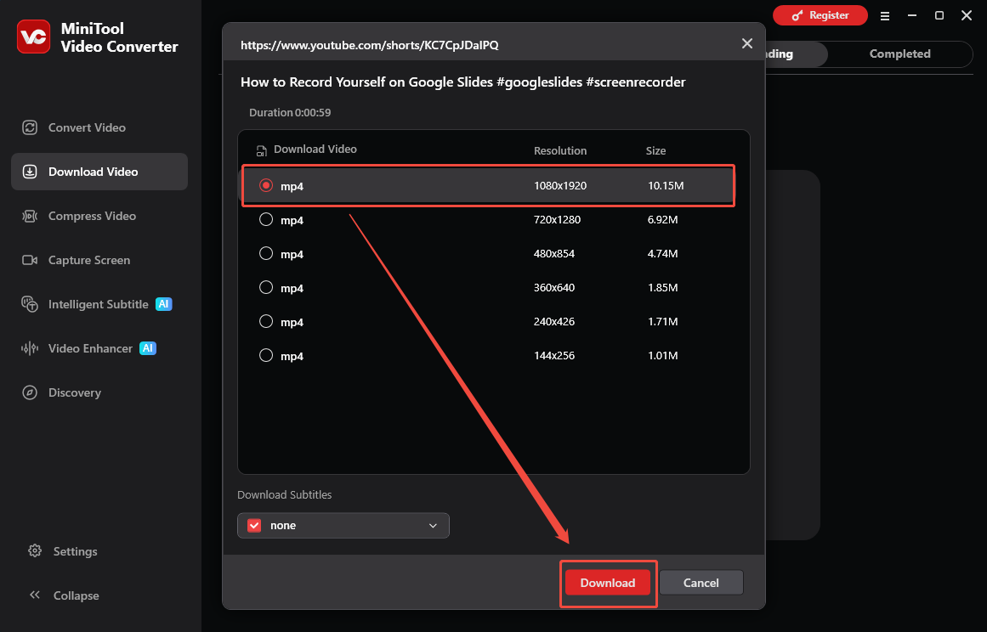Click the Register button

click(820, 15)
